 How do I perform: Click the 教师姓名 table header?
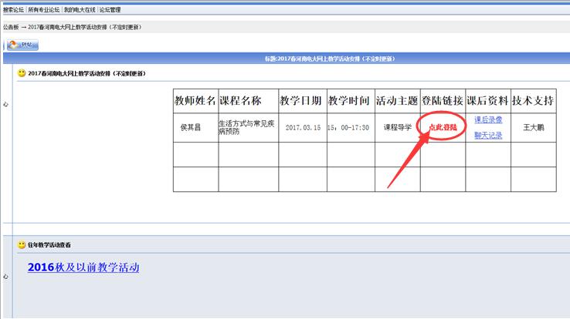pos(195,101)
